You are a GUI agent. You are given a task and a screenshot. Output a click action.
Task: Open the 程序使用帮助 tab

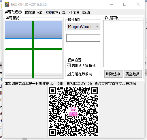click(79, 12)
